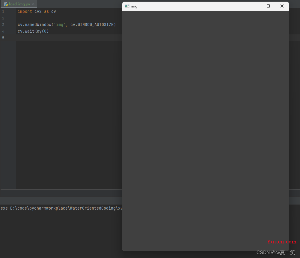Screen dimensions: 300x258
Task: Click line number 4 in the gutter
Action: pos(3,31)
